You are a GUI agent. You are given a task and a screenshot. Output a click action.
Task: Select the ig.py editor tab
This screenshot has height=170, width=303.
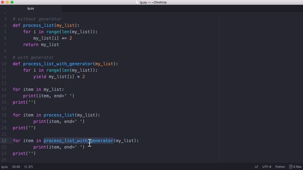coord(31,8)
